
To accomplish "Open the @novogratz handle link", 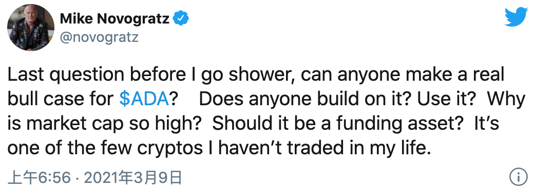I will click(x=99, y=37).
